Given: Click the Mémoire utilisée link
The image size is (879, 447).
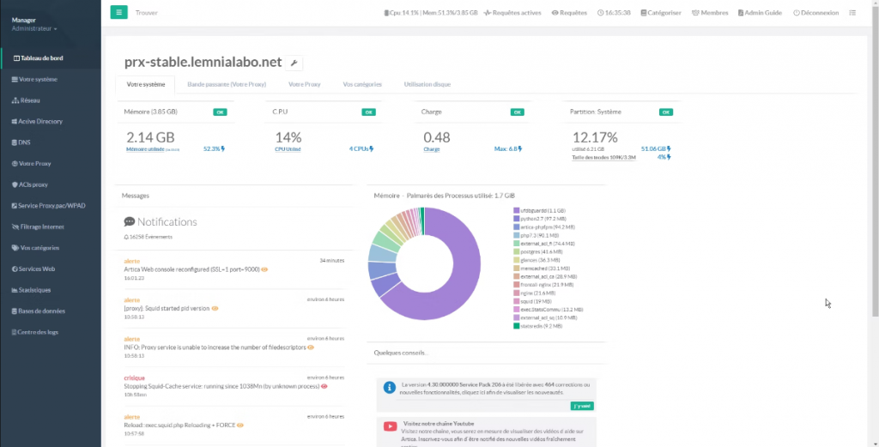Looking at the screenshot, I should click(147, 148).
